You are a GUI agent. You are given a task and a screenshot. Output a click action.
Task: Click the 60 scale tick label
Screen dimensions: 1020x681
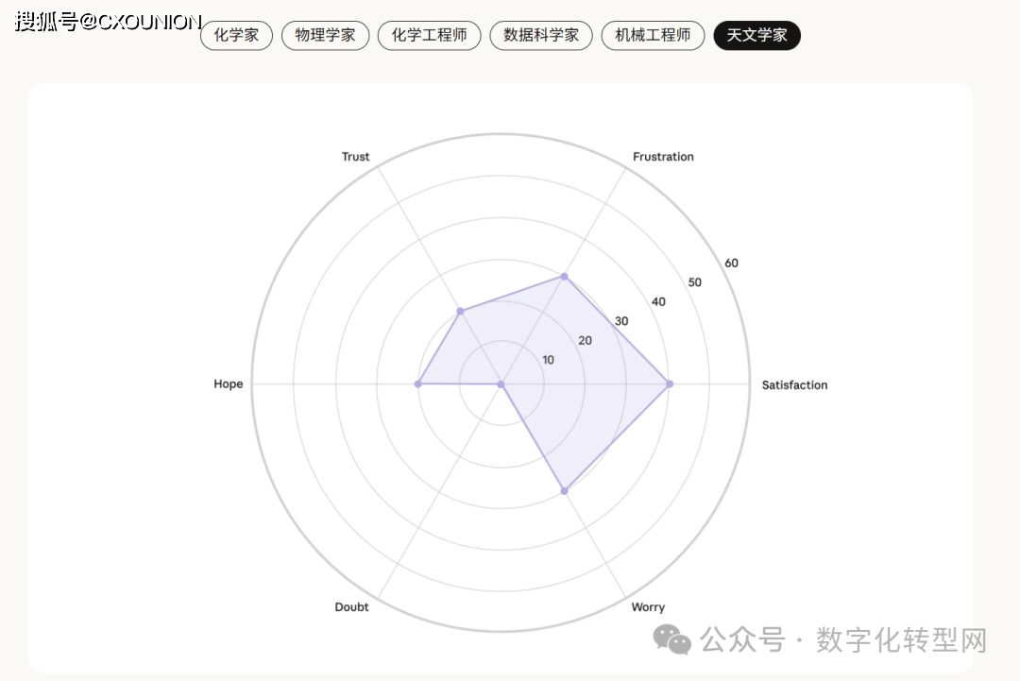[731, 263]
